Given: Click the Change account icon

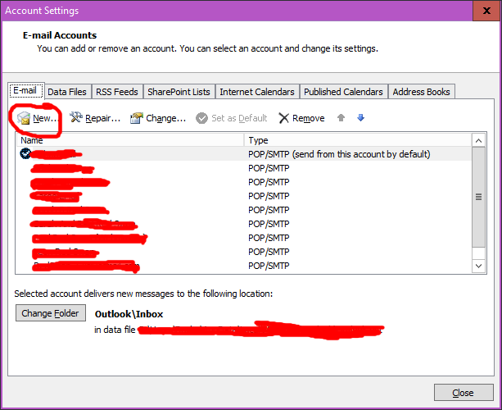Looking at the screenshot, I should (137, 118).
